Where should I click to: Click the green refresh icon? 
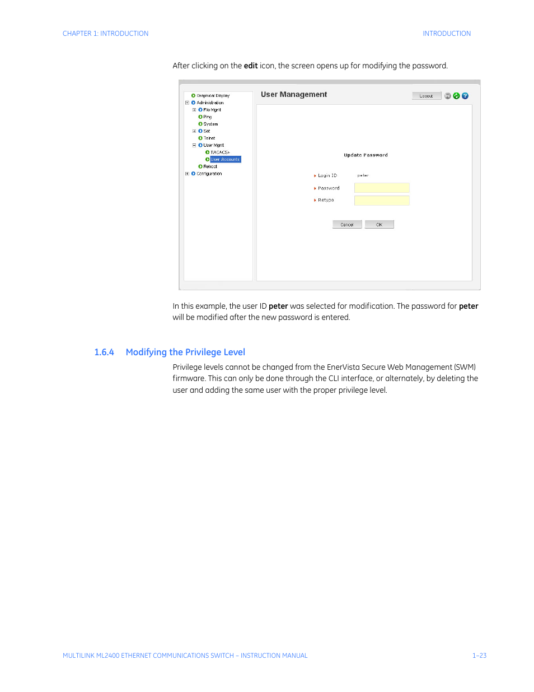click(x=456, y=96)
